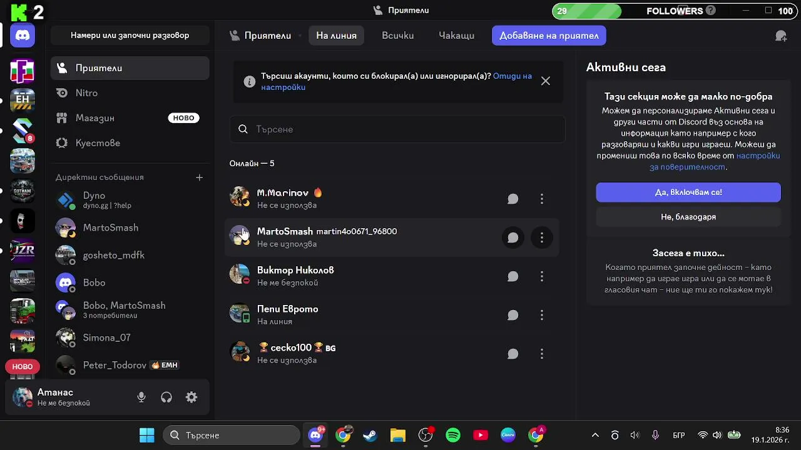Viewport: 801px width, 450px height.
Task: Open Peter_Todorov direct message
Action: [130, 365]
